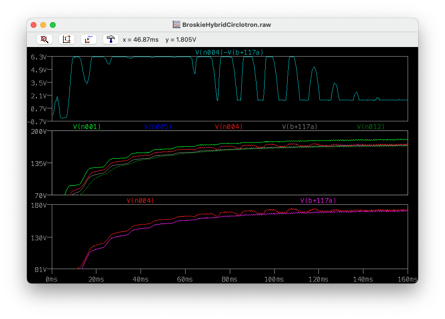
Task: Click the 180V bottom-pane axis label
Action: (38, 205)
